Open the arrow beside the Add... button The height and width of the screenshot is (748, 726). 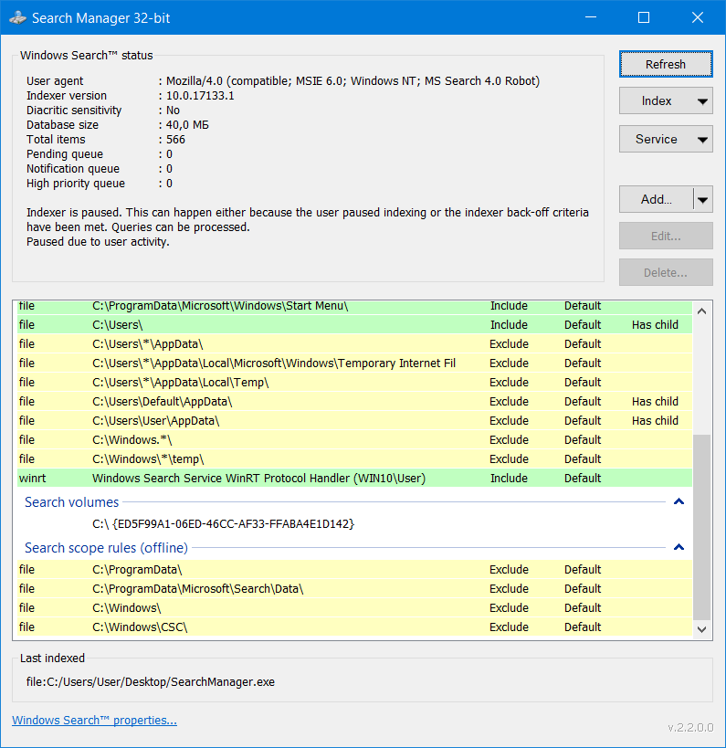(x=703, y=199)
